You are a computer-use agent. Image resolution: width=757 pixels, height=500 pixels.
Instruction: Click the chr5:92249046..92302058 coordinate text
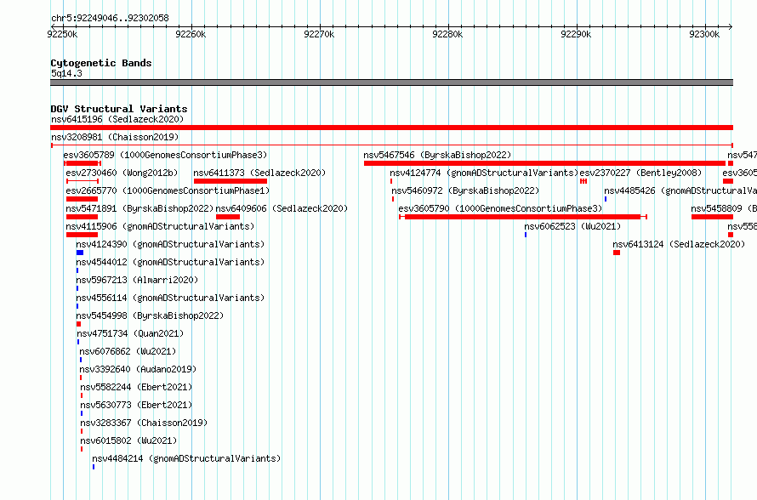110,19
